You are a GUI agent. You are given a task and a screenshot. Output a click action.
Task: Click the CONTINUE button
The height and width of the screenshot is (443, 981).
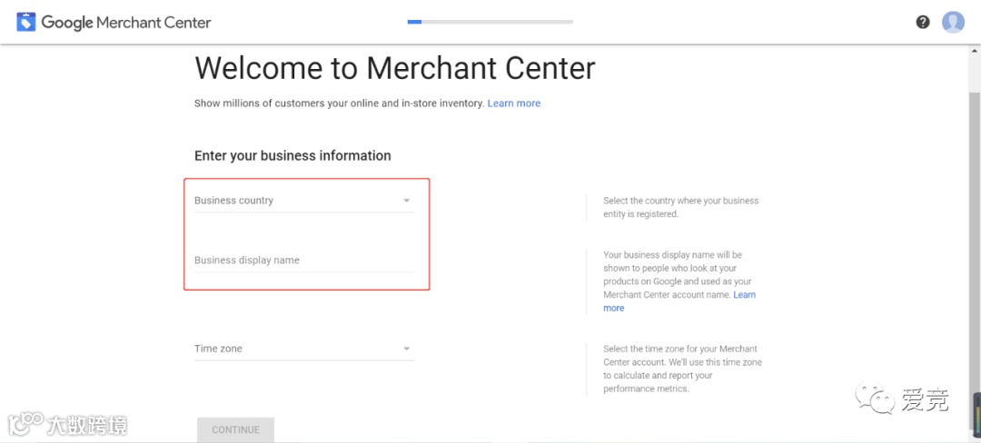235,430
